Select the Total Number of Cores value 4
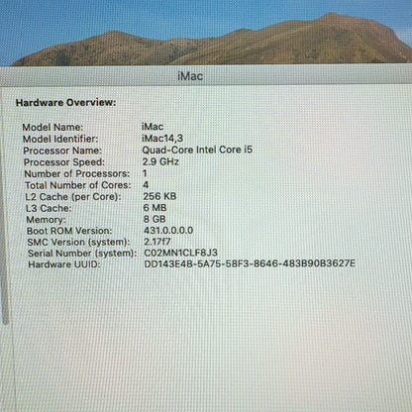412x412 pixels. 146,185
